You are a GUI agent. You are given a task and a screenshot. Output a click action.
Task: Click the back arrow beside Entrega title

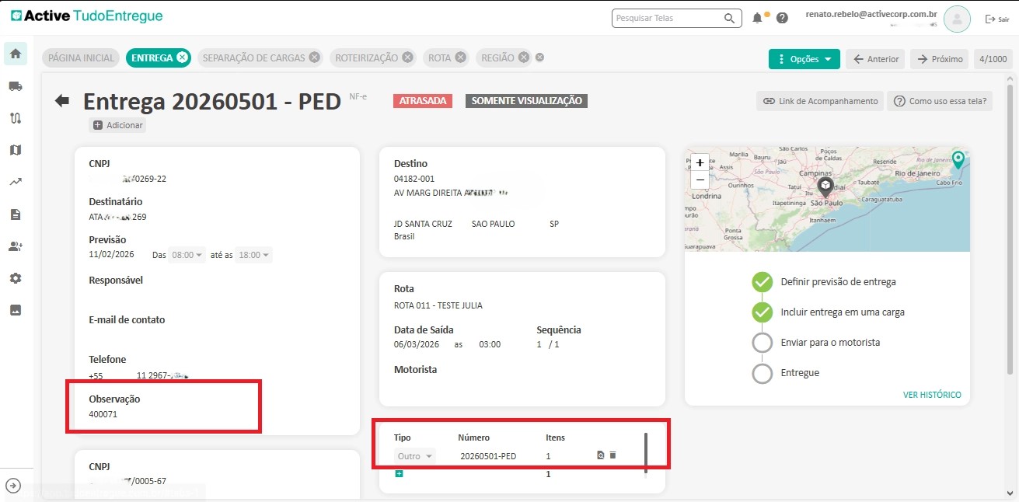click(62, 101)
